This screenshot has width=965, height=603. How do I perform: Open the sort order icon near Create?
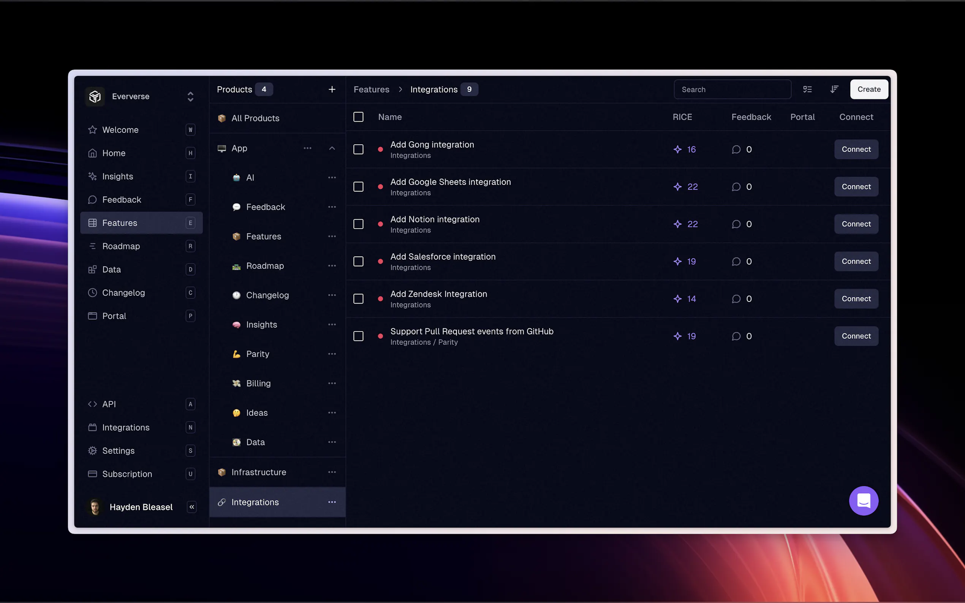coord(834,89)
